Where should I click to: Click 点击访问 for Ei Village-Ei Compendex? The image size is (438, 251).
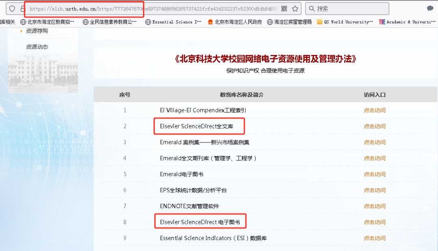pyautogui.click(x=375, y=111)
